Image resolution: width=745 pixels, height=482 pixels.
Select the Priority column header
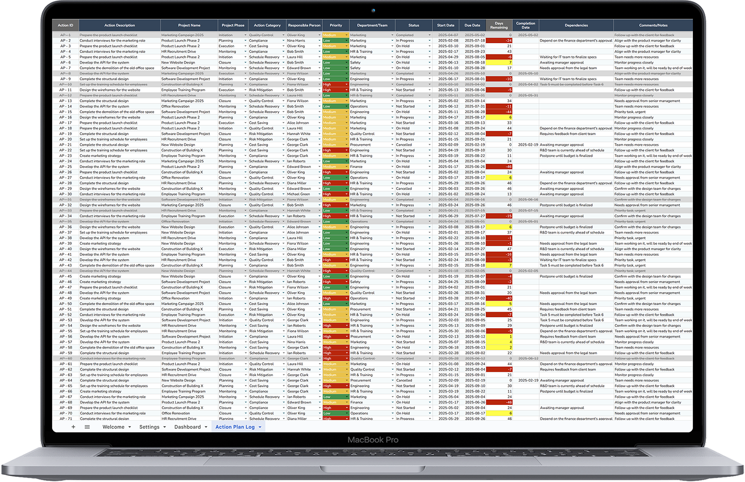[335, 26]
